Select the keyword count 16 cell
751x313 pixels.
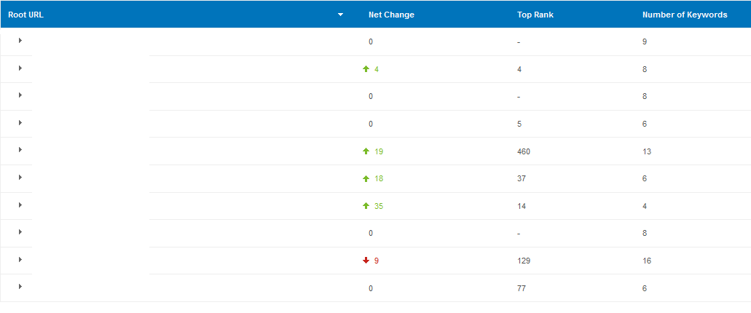click(x=647, y=261)
